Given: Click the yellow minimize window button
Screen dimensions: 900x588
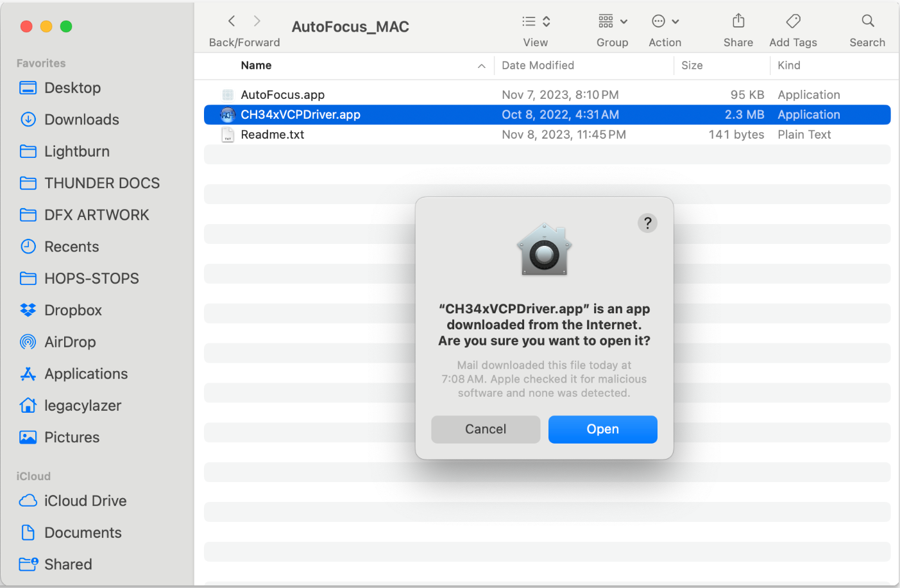Looking at the screenshot, I should tap(46, 26).
